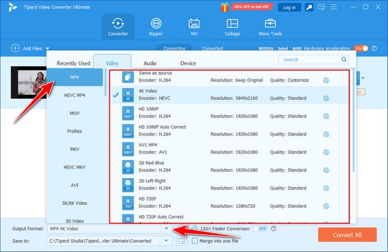Open settings gear for 3D Left-Right

coord(326,188)
